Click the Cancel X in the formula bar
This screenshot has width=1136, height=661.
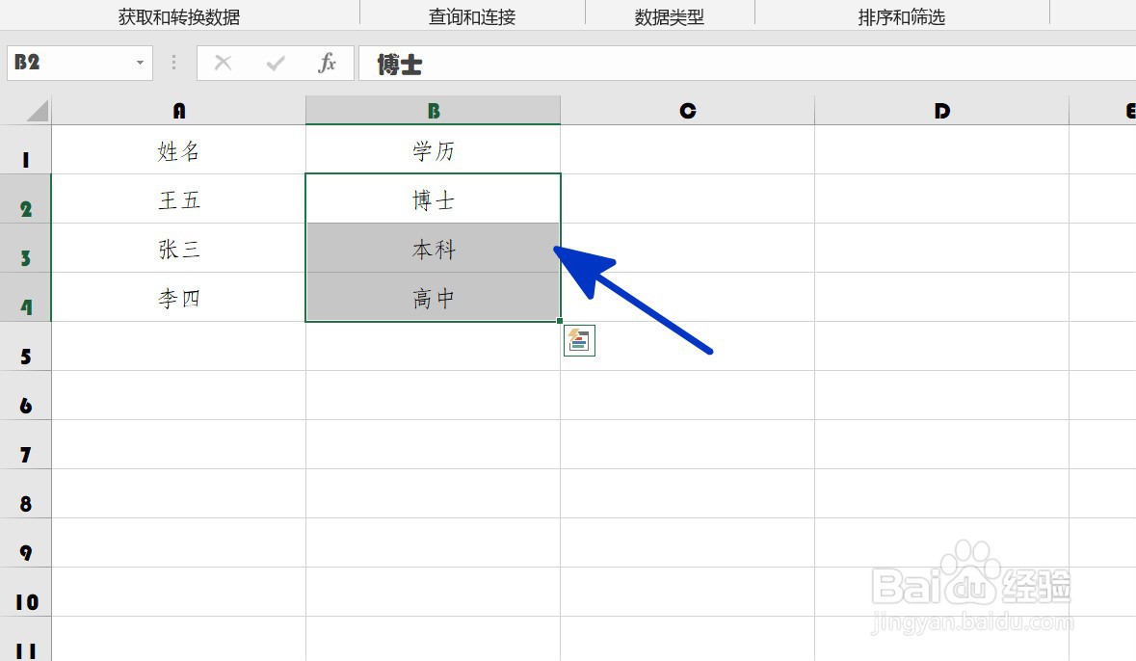point(223,63)
